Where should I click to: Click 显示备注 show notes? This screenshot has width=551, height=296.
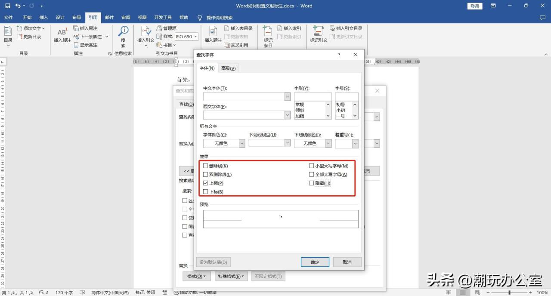(85, 45)
